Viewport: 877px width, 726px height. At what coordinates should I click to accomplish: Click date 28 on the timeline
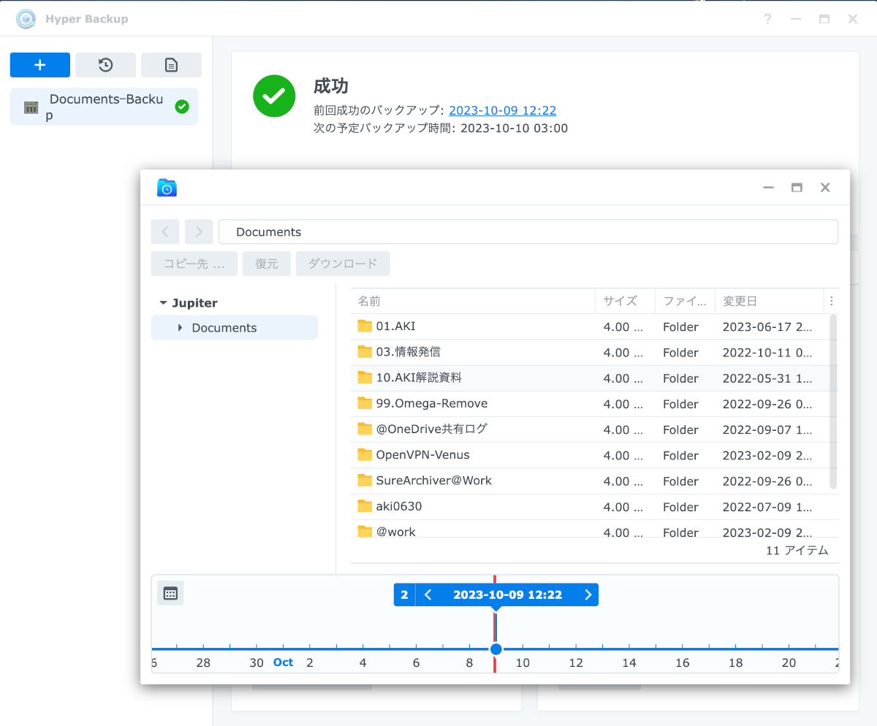(203, 663)
